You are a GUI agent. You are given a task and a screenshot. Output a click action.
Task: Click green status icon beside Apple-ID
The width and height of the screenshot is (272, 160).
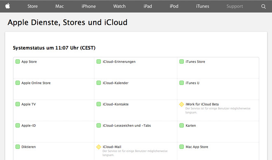[18, 125]
